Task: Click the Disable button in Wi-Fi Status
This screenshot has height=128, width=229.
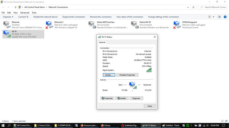Action: 122,98
